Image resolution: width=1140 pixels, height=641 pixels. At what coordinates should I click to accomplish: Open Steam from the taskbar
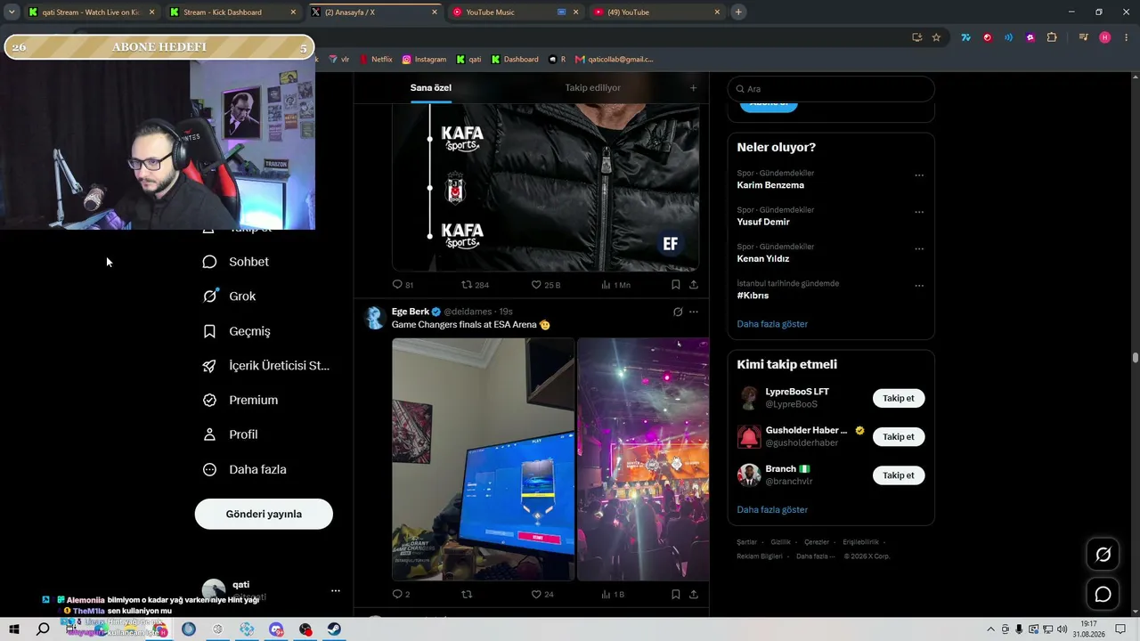(333, 629)
